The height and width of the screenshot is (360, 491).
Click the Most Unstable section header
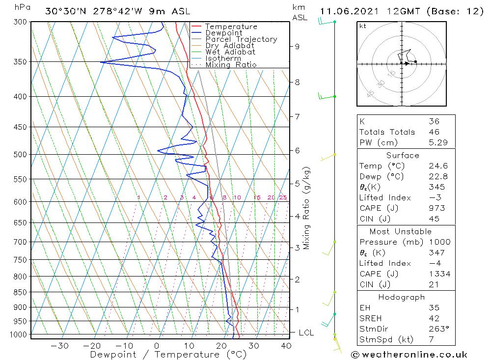coord(401,231)
